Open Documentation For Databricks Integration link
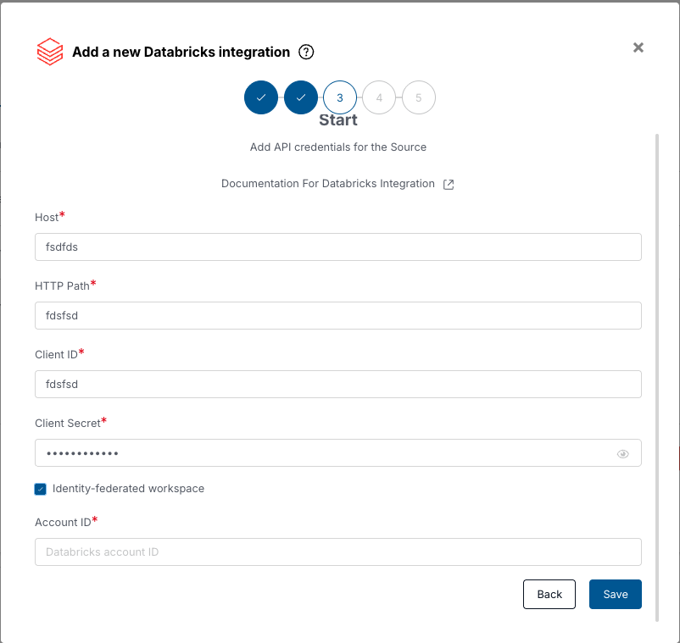The image size is (680, 643). click(328, 184)
